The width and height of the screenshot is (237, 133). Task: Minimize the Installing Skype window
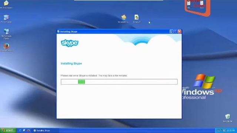click(171, 31)
